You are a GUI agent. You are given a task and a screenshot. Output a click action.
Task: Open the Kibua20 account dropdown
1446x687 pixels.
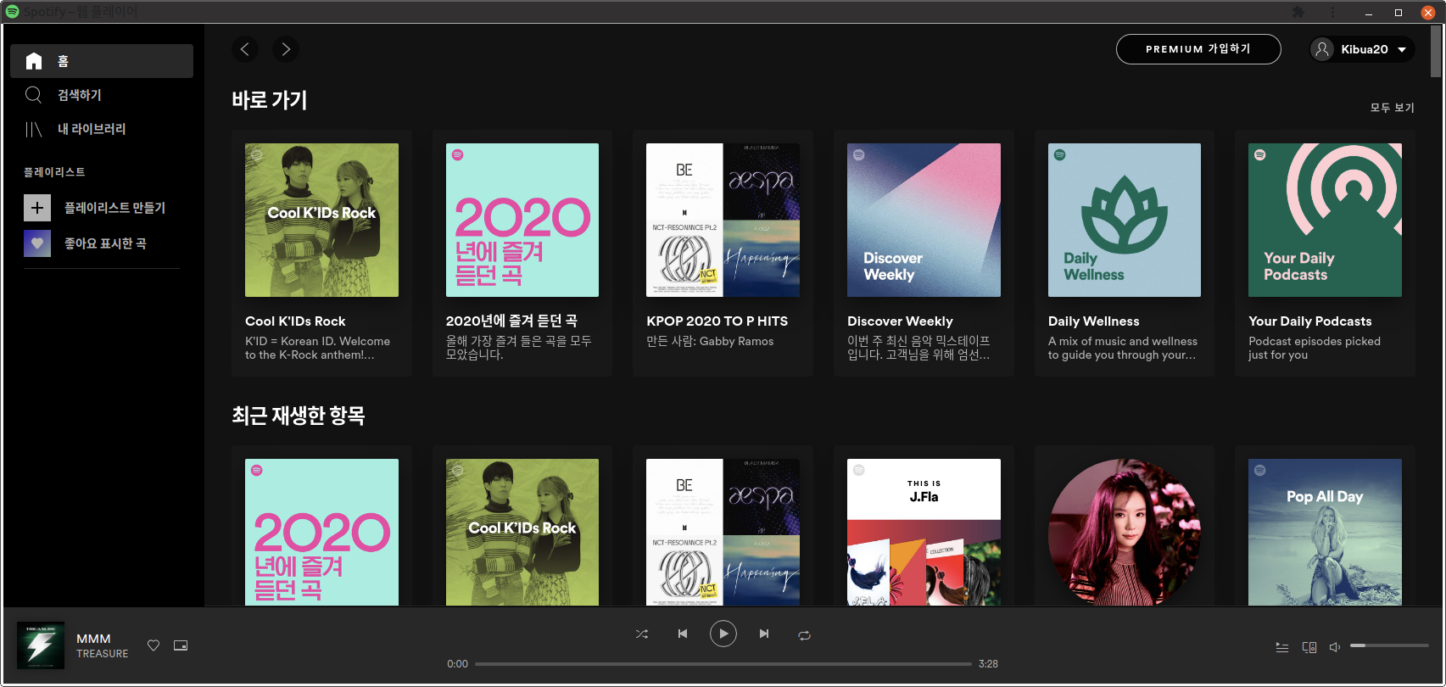[1363, 49]
